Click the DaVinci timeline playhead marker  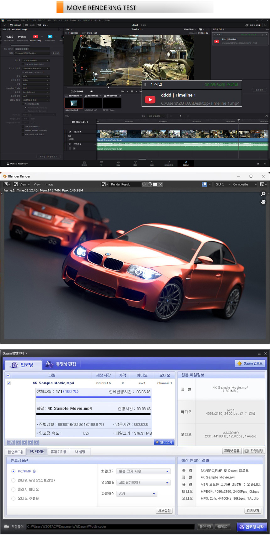[239, 120]
